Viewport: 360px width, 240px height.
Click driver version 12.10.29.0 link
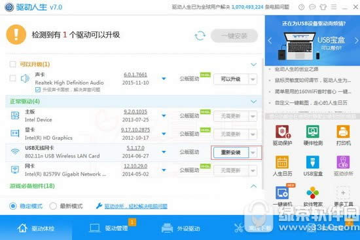[135, 166]
